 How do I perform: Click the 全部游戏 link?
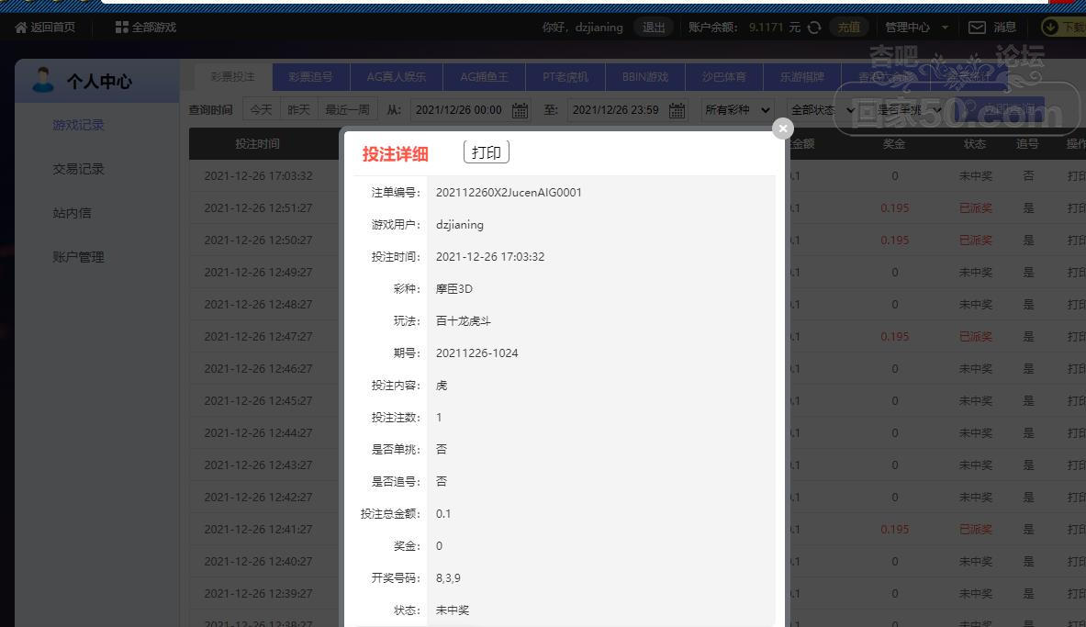pyautogui.click(x=153, y=27)
